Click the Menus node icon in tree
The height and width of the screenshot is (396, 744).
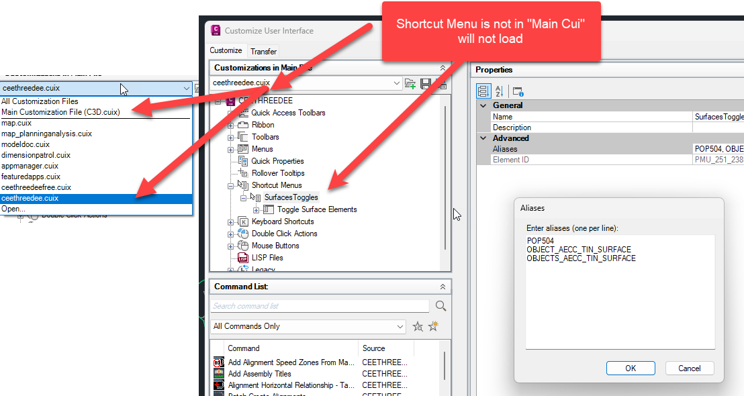[x=243, y=149]
